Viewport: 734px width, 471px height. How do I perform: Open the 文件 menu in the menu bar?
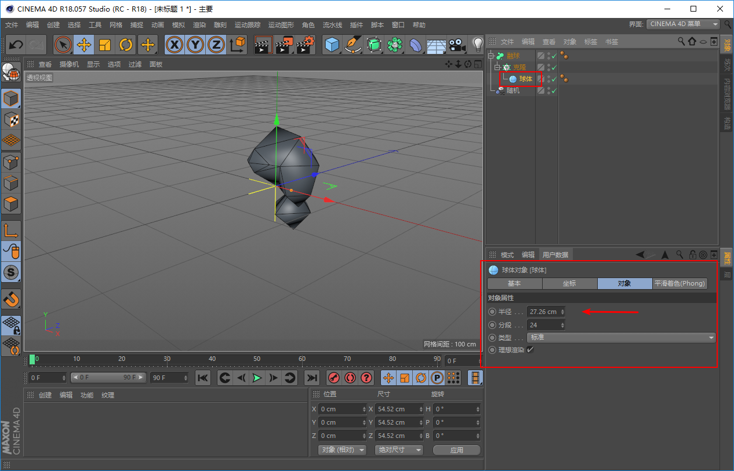click(12, 25)
